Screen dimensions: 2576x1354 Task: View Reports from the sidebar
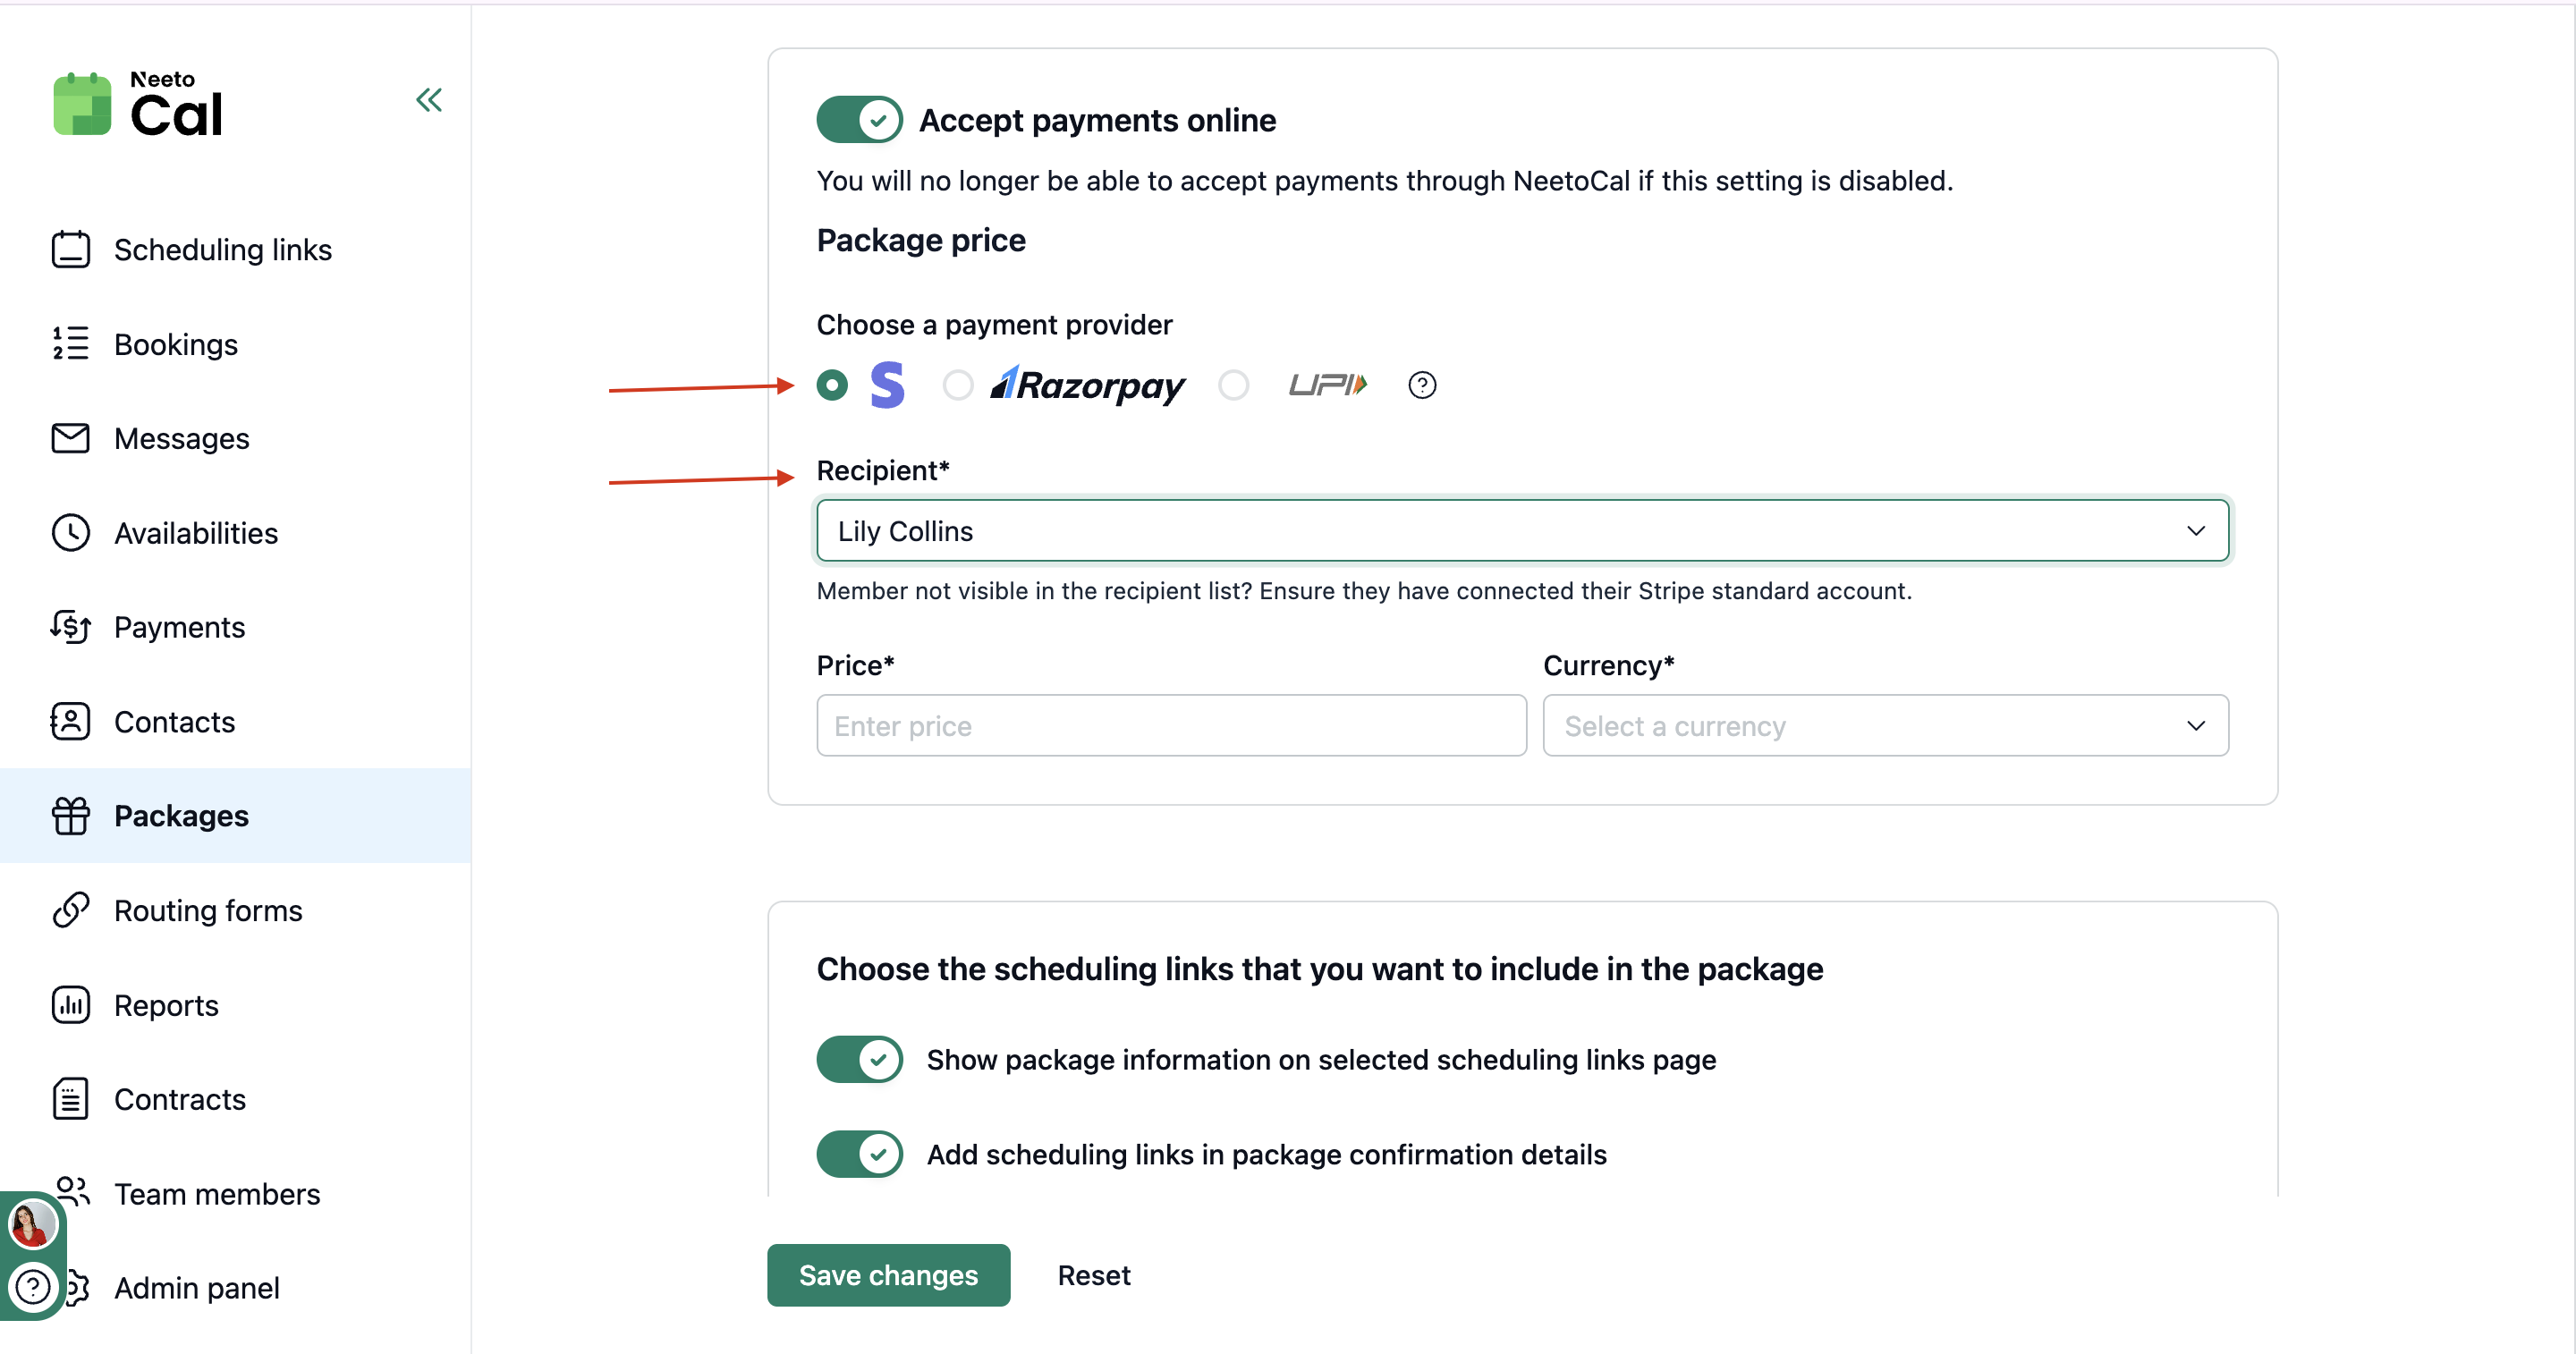166,1005
